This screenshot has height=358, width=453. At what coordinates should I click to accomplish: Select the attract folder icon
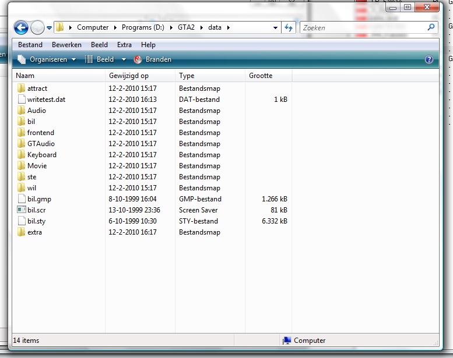[x=22, y=88]
